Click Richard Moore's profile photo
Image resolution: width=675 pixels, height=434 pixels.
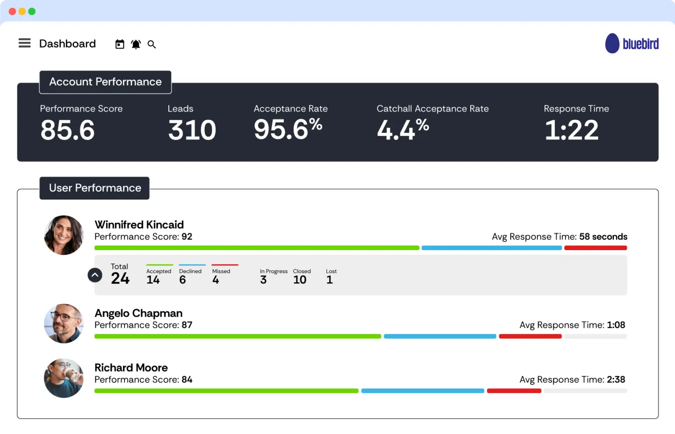tap(64, 378)
